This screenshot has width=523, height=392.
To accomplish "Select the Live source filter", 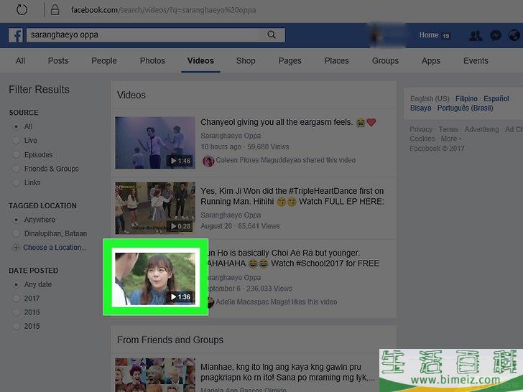I will (16, 141).
